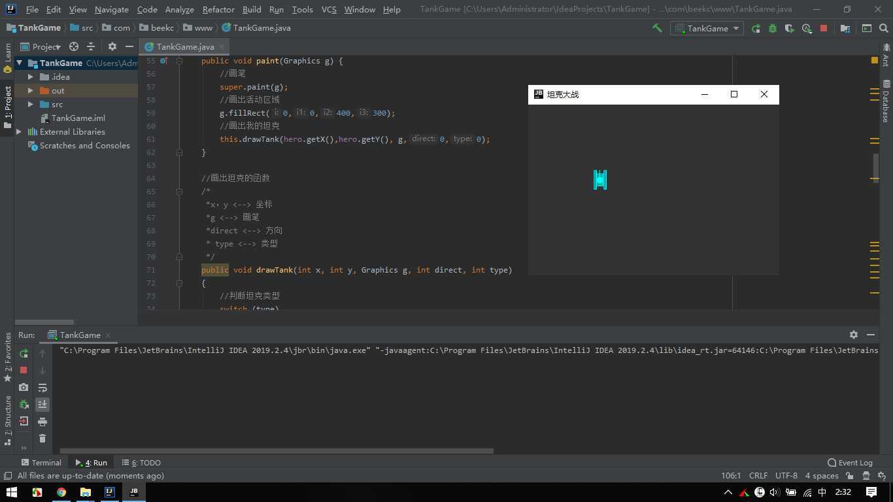This screenshot has height=502, width=893.
Task: Open the Terminal tool window tab
Action: click(x=41, y=463)
